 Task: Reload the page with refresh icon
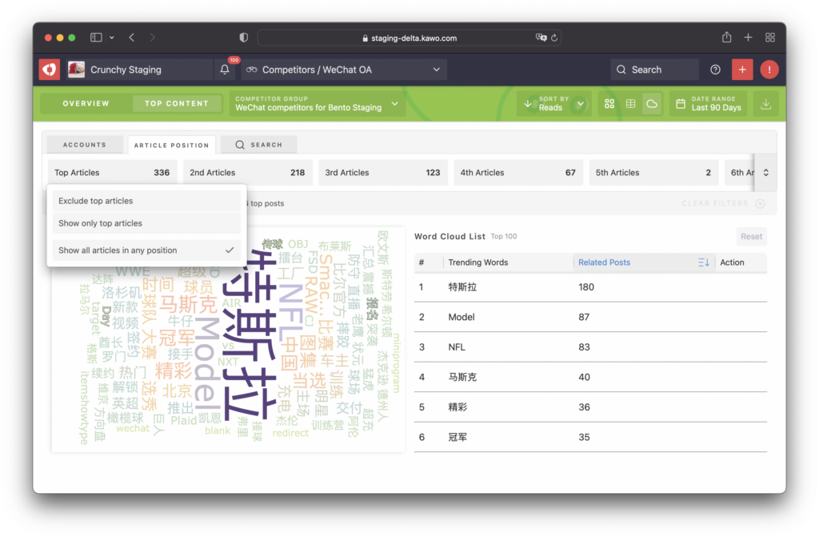pos(554,38)
